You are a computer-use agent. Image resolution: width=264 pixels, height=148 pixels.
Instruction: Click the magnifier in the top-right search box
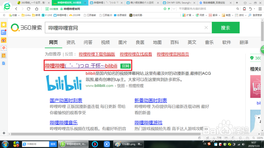pyautogui.click(x=238, y=9)
